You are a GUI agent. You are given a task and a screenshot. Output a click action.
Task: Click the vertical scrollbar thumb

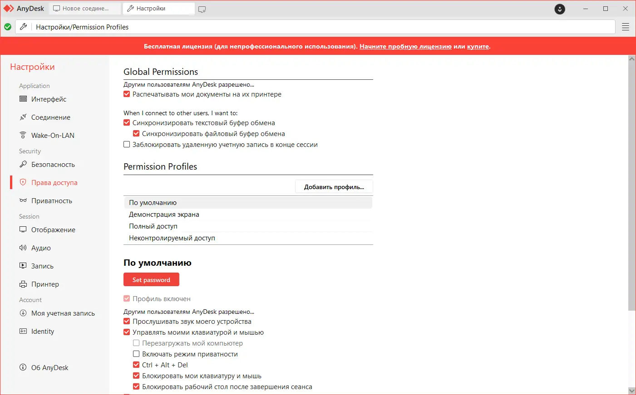(x=632, y=186)
